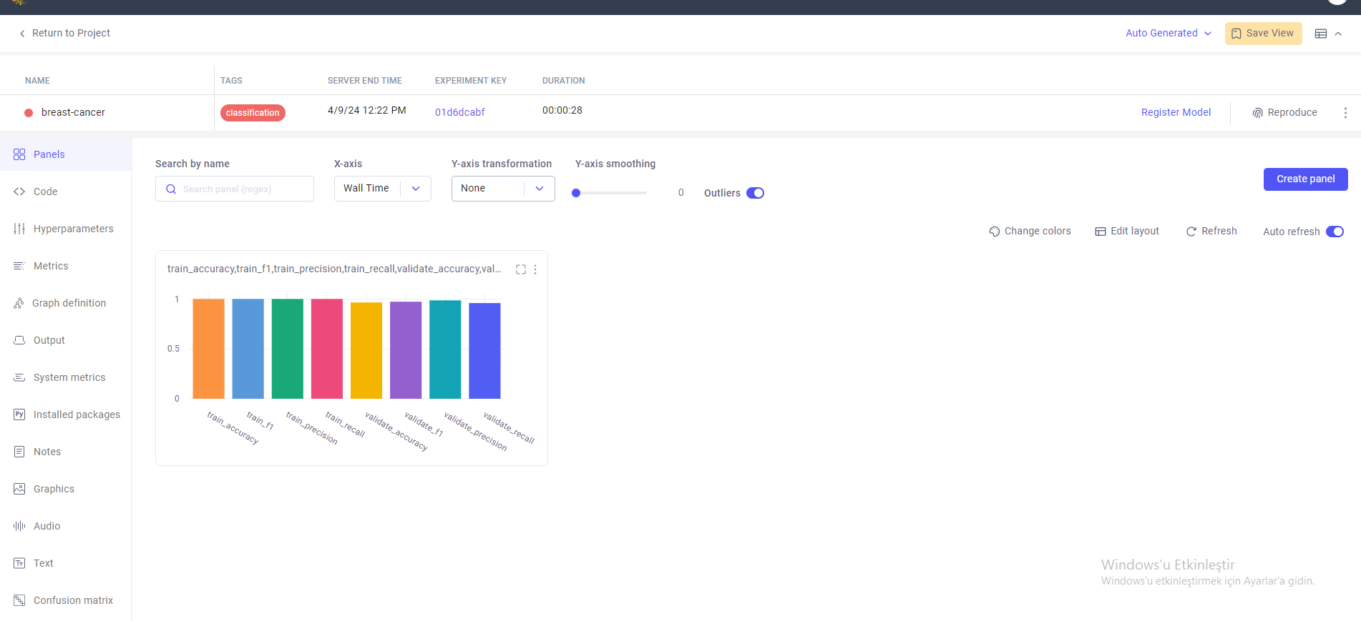Click the blue validate_recall bar
This screenshot has width=1361, height=621.
pyautogui.click(x=484, y=351)
